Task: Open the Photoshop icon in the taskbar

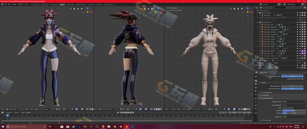Action: coord(132,127)
